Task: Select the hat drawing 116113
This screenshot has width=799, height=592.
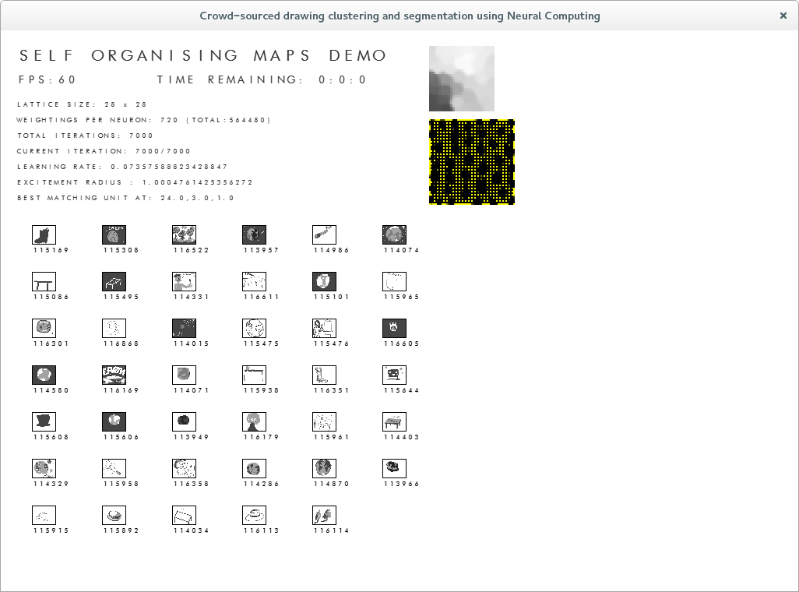Action: (255, 516)
